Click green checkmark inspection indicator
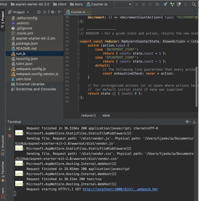This screenshot has height=201, width=199. 196,17
